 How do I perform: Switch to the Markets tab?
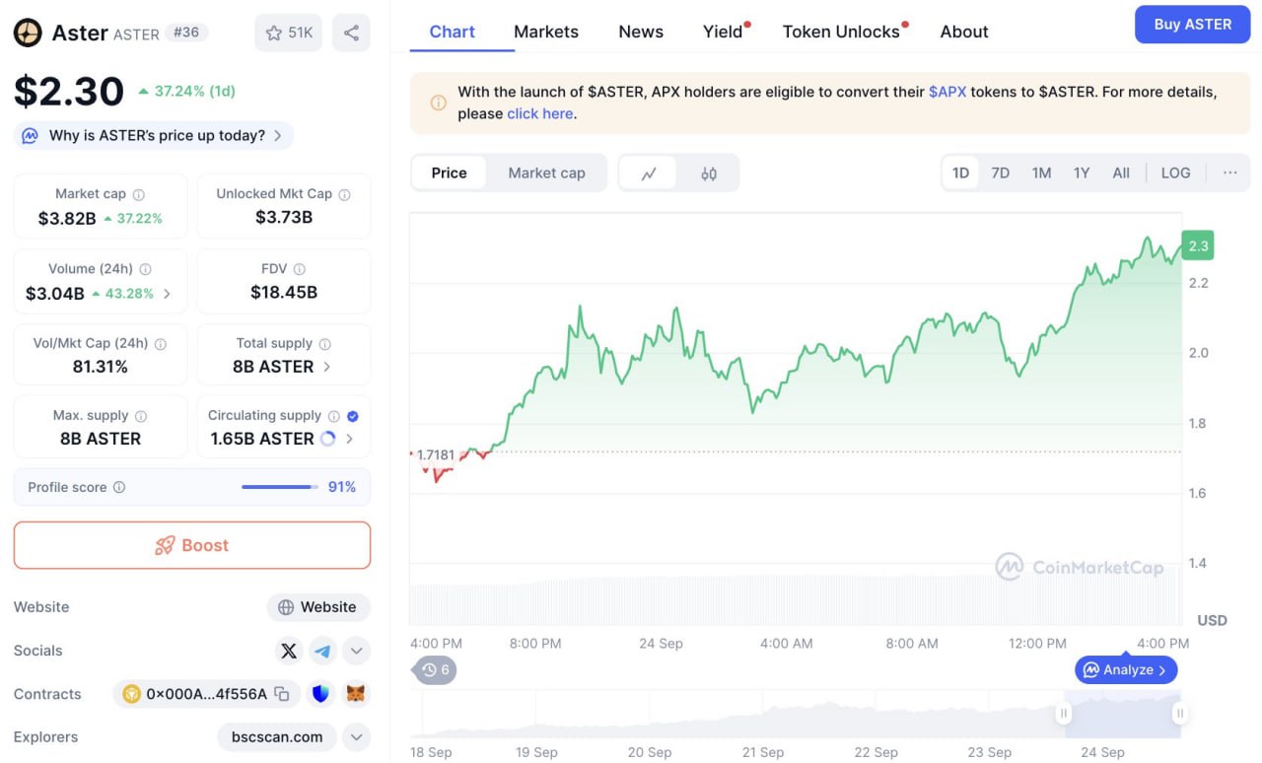(546, 32)
